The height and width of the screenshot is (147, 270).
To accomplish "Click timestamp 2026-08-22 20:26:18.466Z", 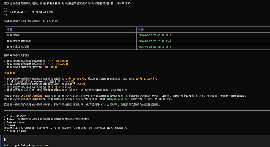I will [155, 47].
